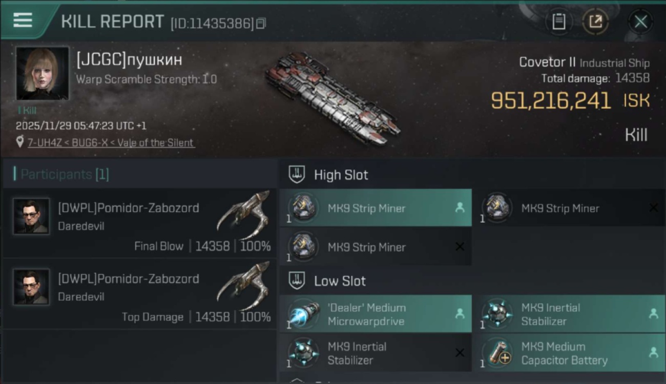Click the clipboard report icon
The image size is (666, 384).
click(558, 22)
